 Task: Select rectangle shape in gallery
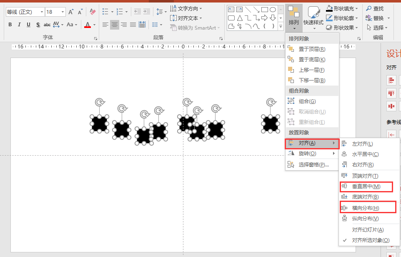[265, 10]
